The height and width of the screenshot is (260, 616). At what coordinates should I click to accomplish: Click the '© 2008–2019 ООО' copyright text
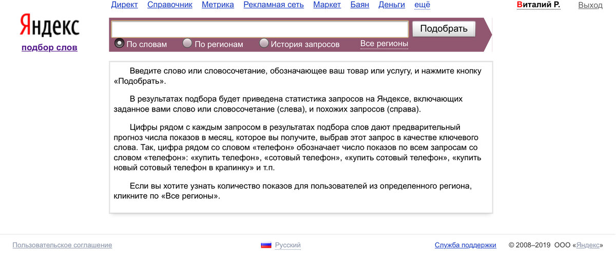[x=541, y=245]
